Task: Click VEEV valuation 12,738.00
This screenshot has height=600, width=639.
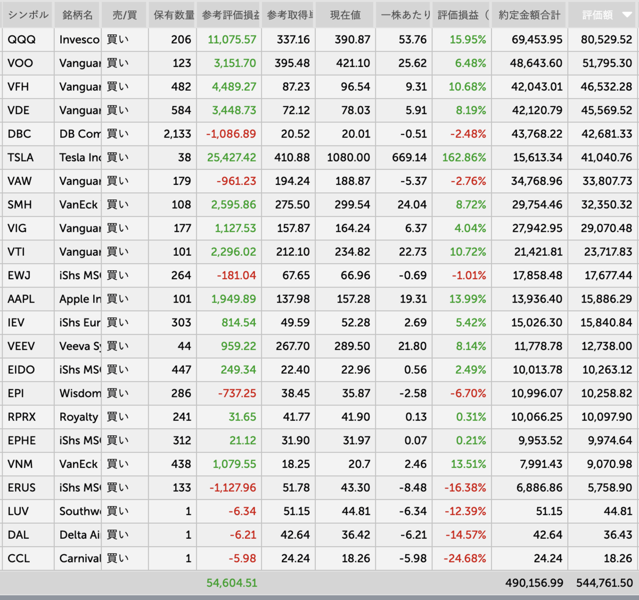Action: pos(607,346)
